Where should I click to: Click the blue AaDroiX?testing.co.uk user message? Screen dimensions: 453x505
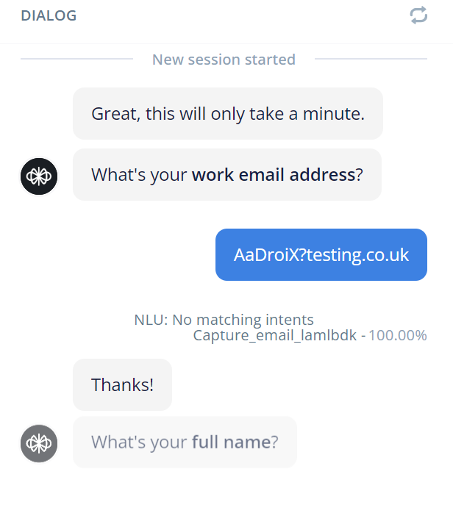pyautogui.click(x=321, y=255)
